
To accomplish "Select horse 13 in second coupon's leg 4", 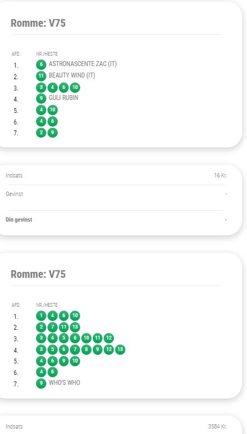I will point(120,349).
